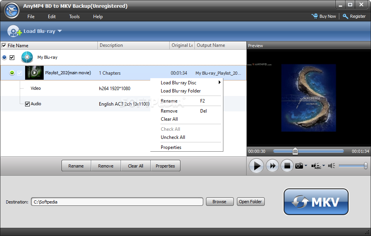Click the Preview video image
Image resolution: width=371 pixels, height=236 pixels.
pos(308,98)
